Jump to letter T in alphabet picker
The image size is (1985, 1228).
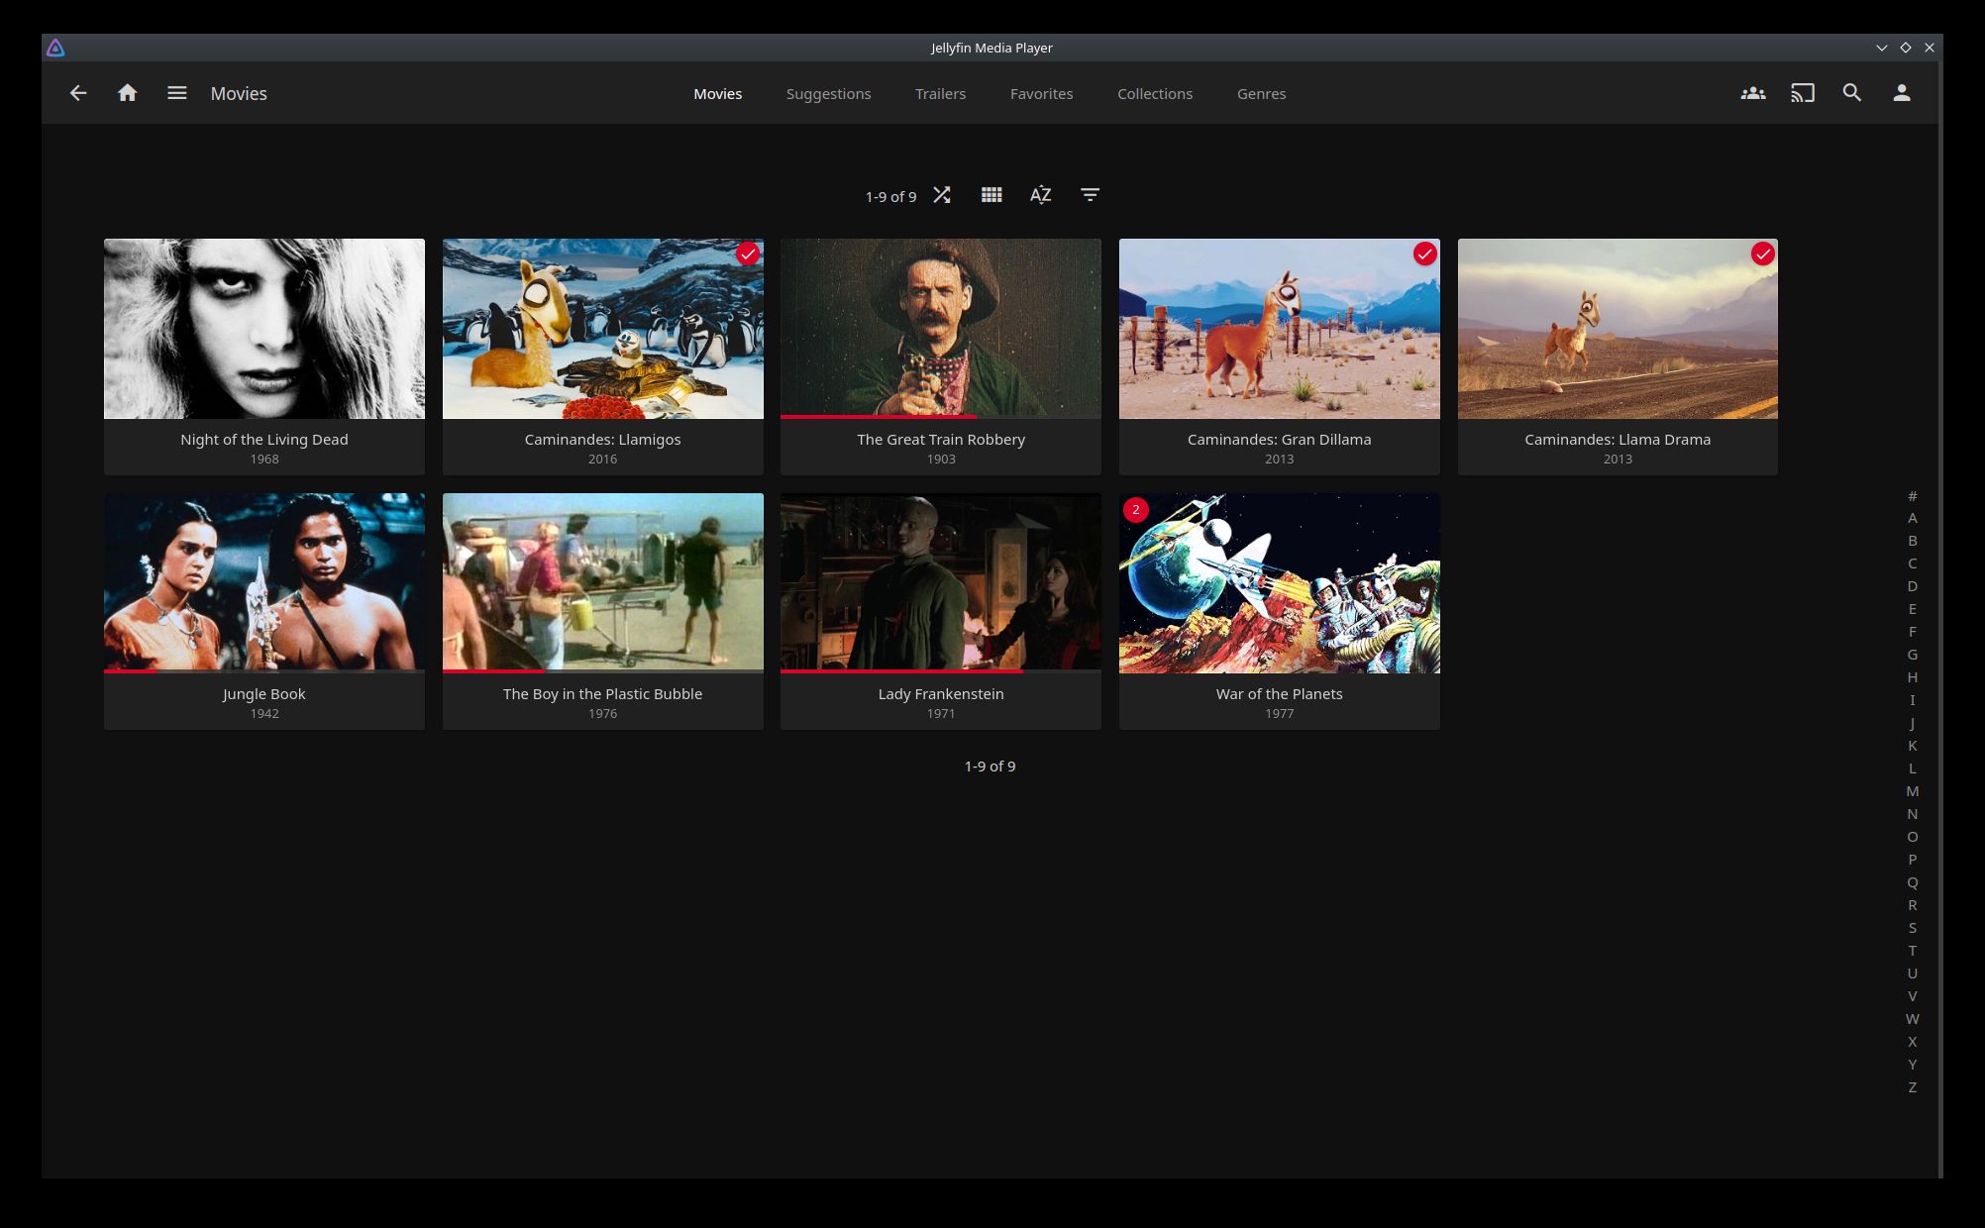point(1912,951)
